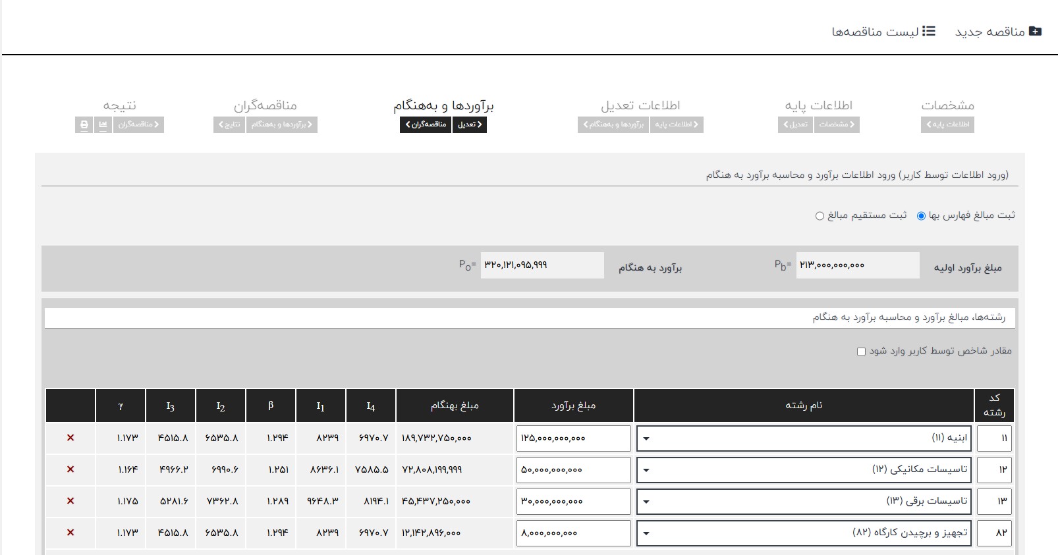Delete the ابنیه (۱۱) row

coord(70,438)
